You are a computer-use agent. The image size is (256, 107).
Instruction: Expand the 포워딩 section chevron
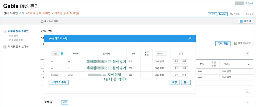(248, 102)
